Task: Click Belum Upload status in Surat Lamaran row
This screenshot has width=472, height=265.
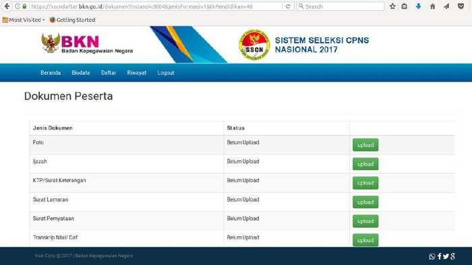Action: point(243,200)
